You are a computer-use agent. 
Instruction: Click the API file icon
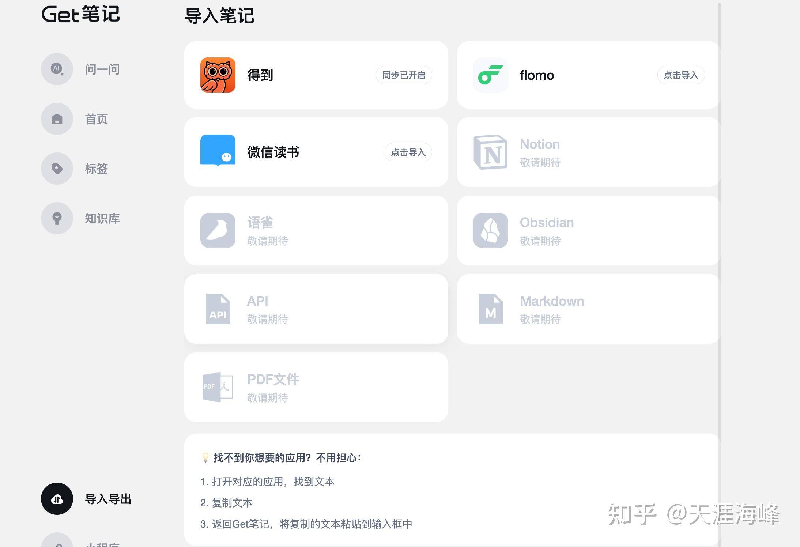pos(218,309)
